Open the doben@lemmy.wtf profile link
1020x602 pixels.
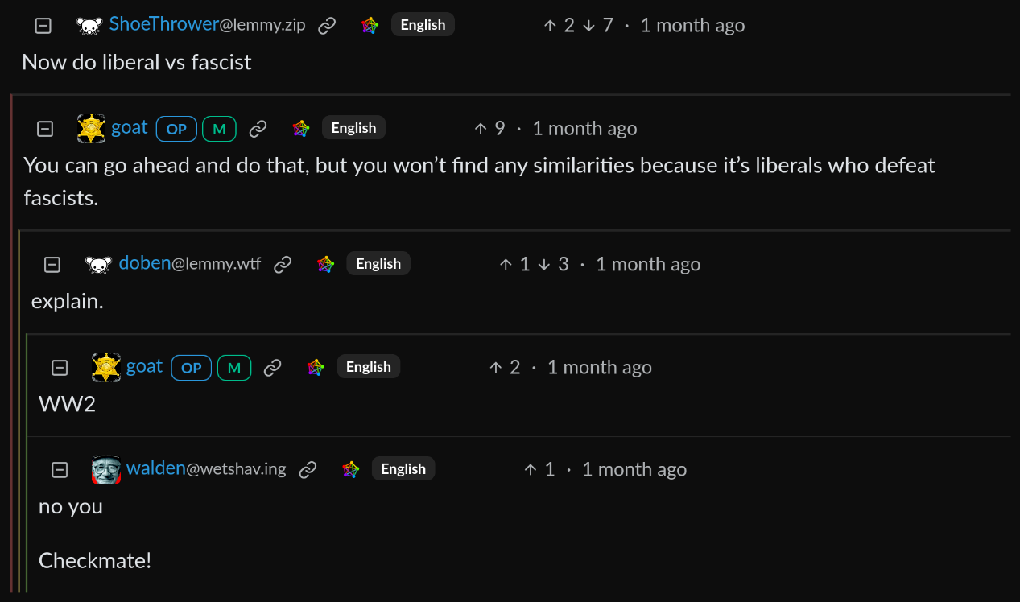point(190,263)
